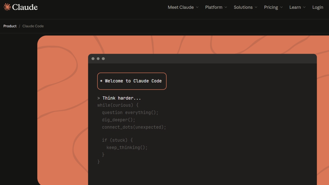This screenshot has height=185, width=329.
Task: Click the Claude sunburst logo icon
Action: click(x=7, y=7)
